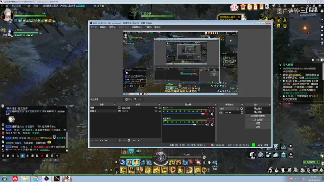The width and height of the screenshot is (324, 182).
Task: Open 滤镜 filters button above Sources
Action: 138,99
